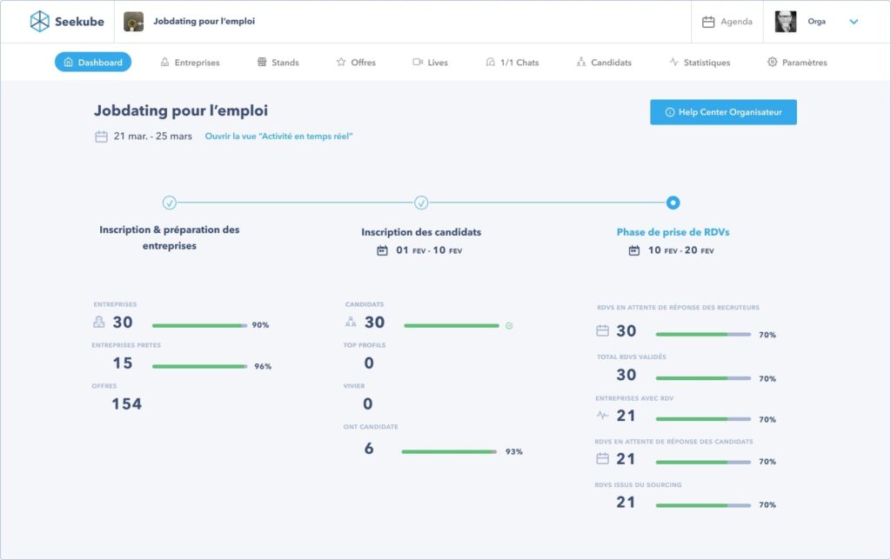Go to the Entreprises tab
The height and width of the screenshot is (560, 891).
(190, 63)
